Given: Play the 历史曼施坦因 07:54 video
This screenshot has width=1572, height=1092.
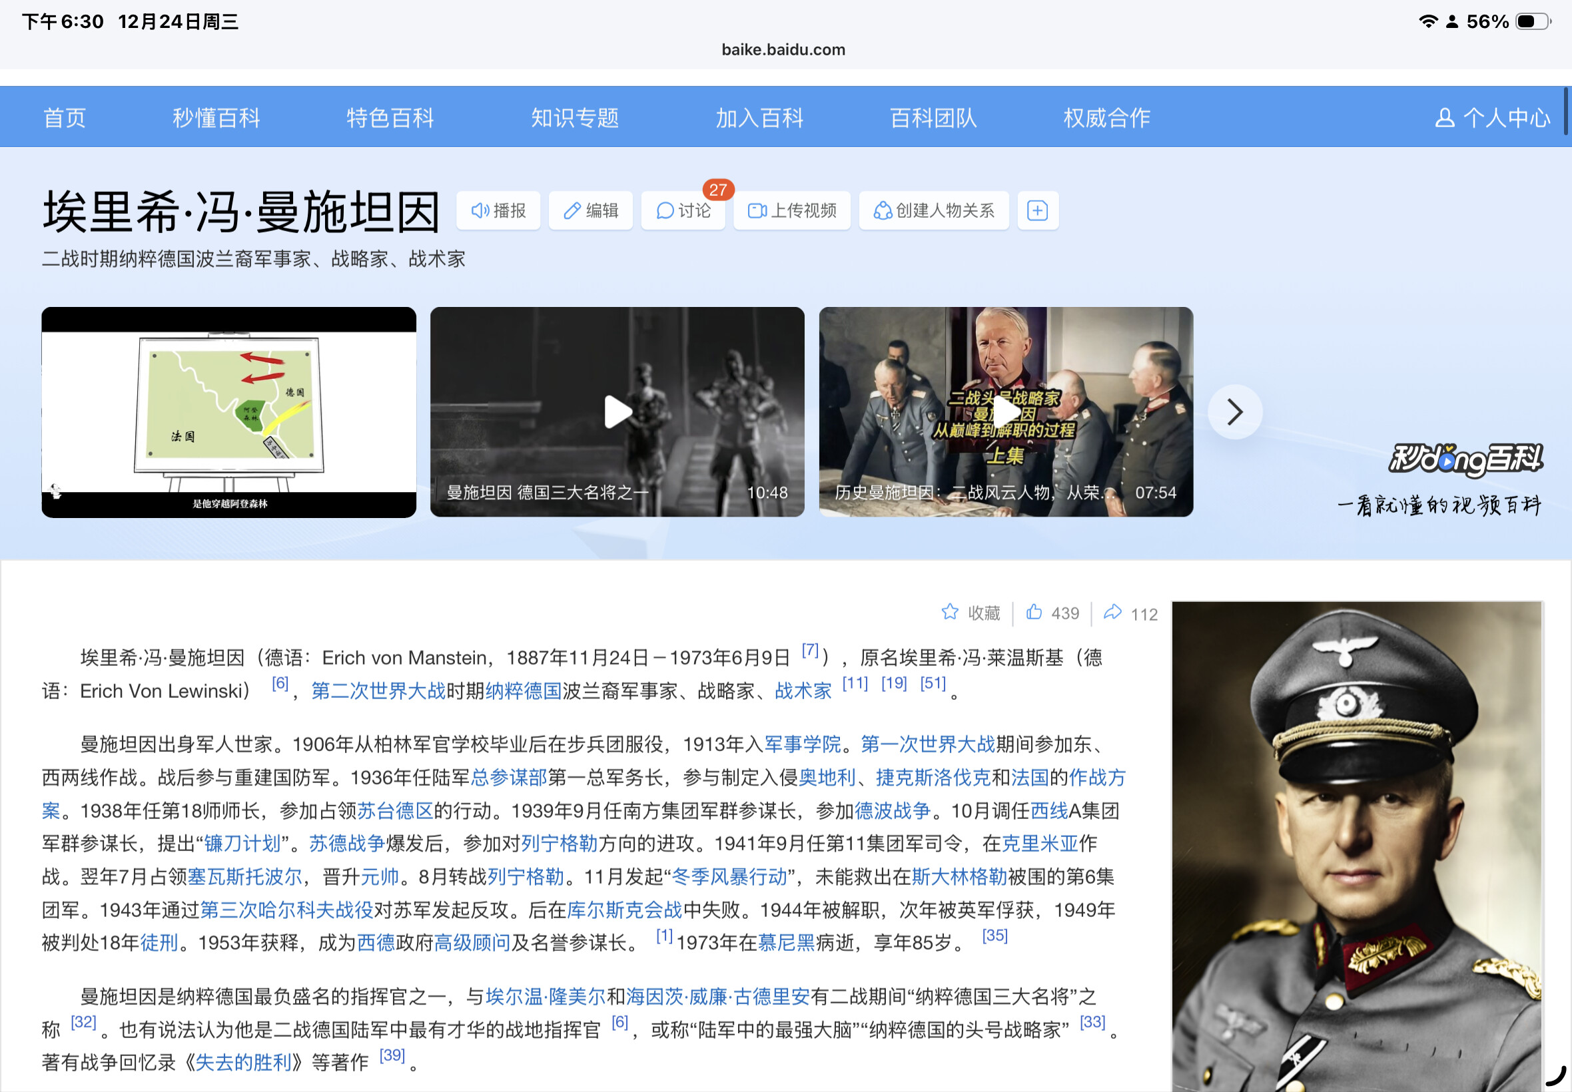Looking at the screenshot, I should coord(1005,412).
